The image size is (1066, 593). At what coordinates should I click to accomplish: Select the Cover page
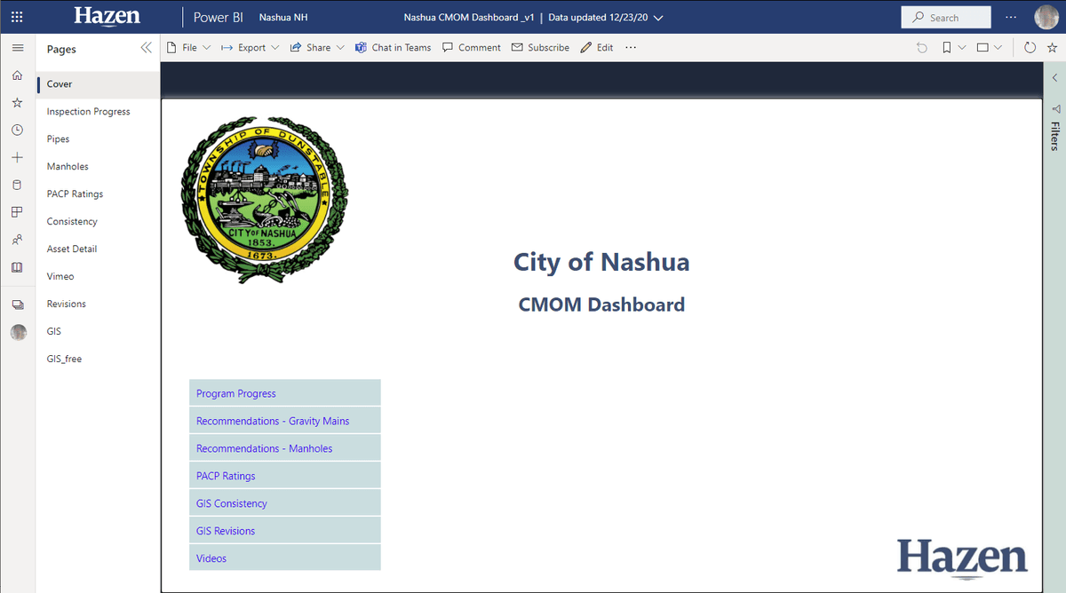click(98, 84)
